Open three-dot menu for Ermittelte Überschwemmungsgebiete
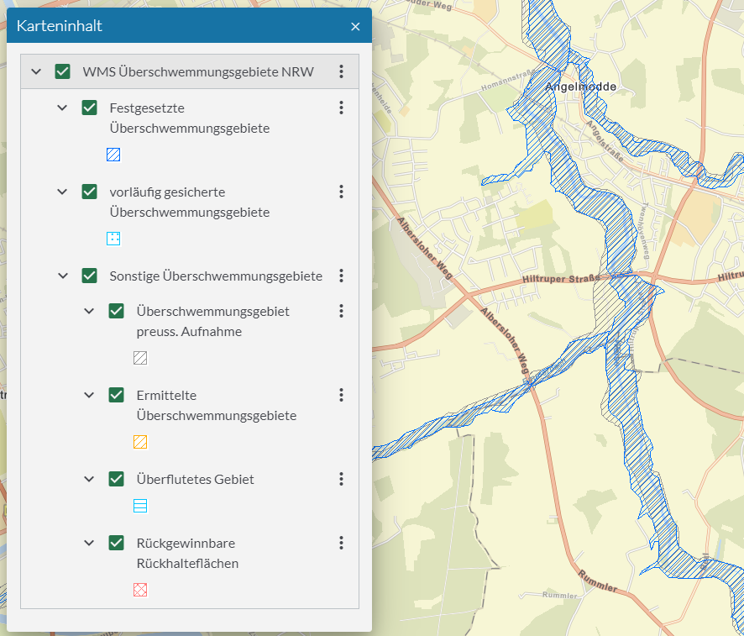744x636 pixels. (x=341, y=395)
